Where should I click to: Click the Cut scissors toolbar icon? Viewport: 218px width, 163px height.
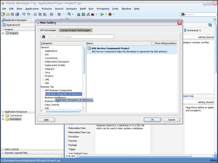(x=35, y=14)
